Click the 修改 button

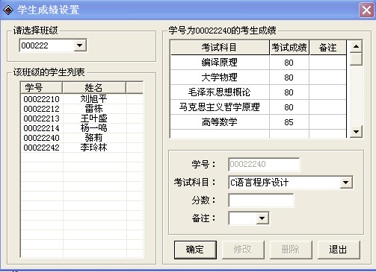(243, 250)
